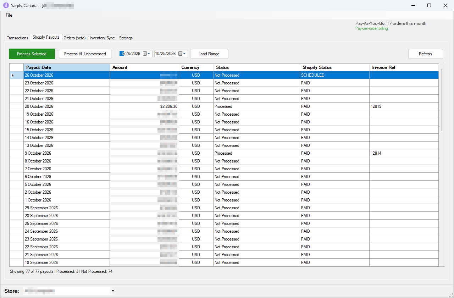Open the Settings tab

click(126, 38)
